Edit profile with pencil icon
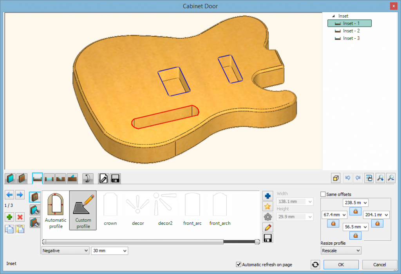This screenshot has height=274, width=401. click(268, 227)
